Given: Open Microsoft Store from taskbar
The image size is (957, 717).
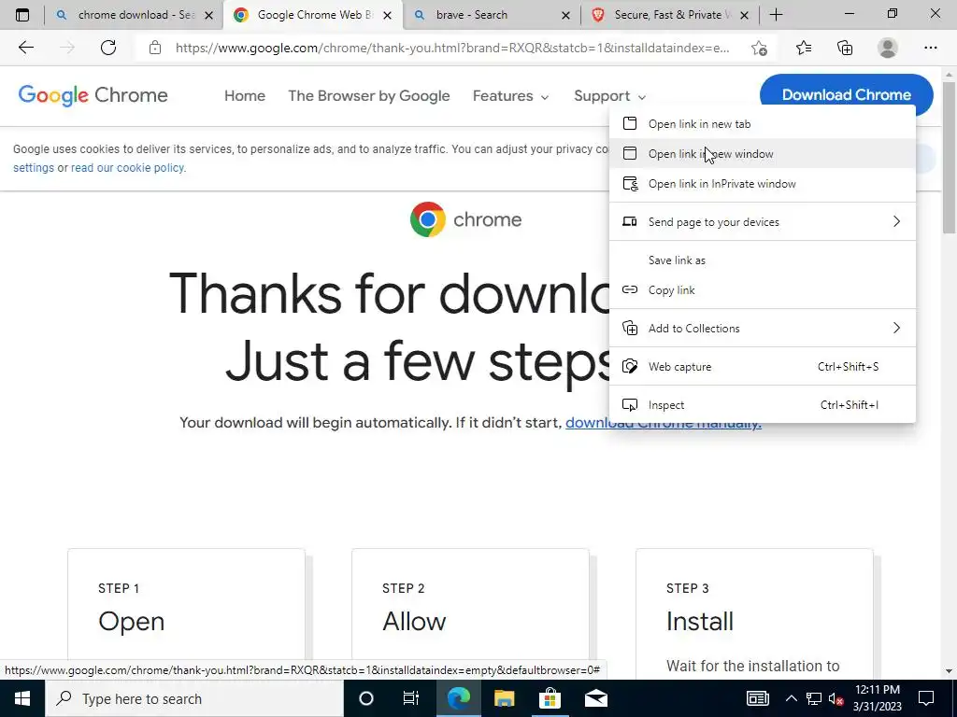Looking at the screenshot, I should tap(550, 698).
